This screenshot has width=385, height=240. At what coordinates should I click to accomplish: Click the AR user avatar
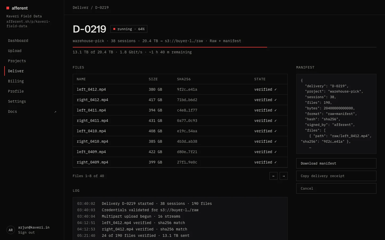(11, 230)
